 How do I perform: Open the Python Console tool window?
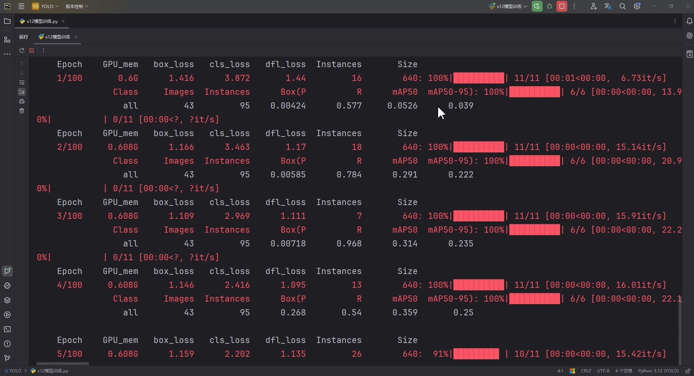tap(7, 286)
